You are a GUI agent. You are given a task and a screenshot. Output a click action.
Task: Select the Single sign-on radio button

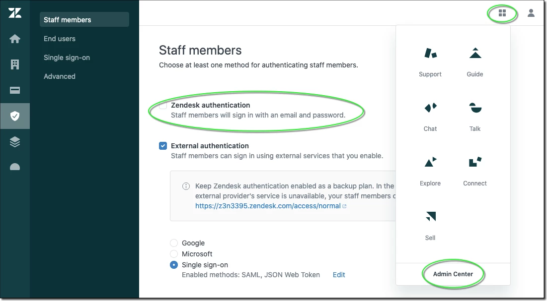click(174, 265)
